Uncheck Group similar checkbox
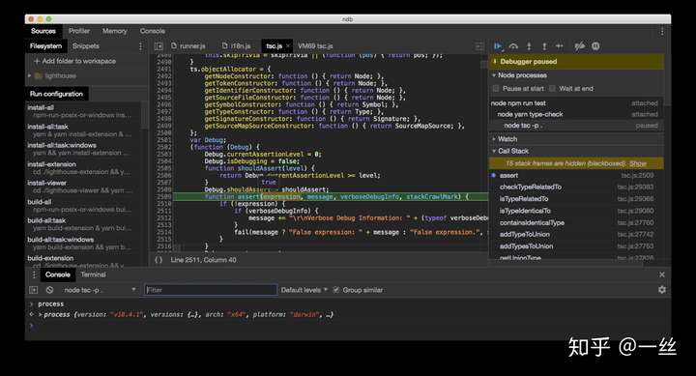The height and width of the screenshot is (376, 696). point(336,290)
